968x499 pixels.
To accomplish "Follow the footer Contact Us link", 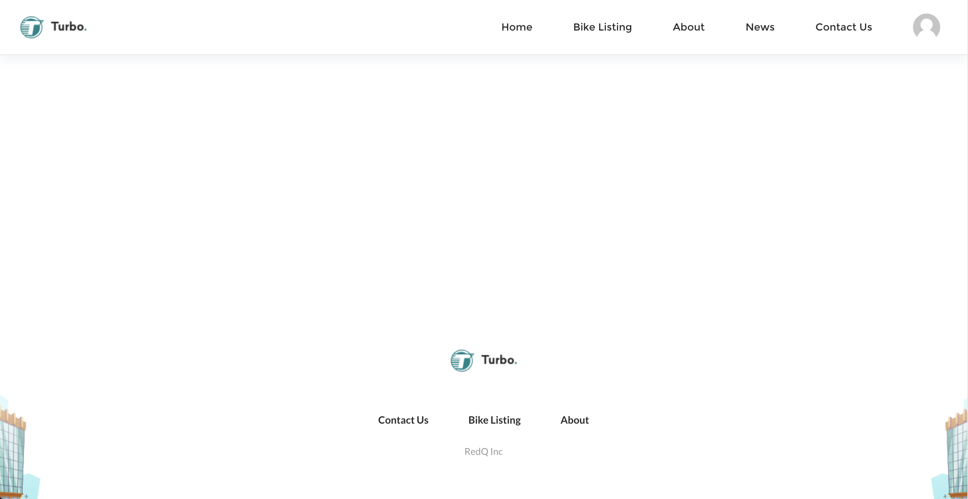I will pyautogui.click(x=403, y=420).
